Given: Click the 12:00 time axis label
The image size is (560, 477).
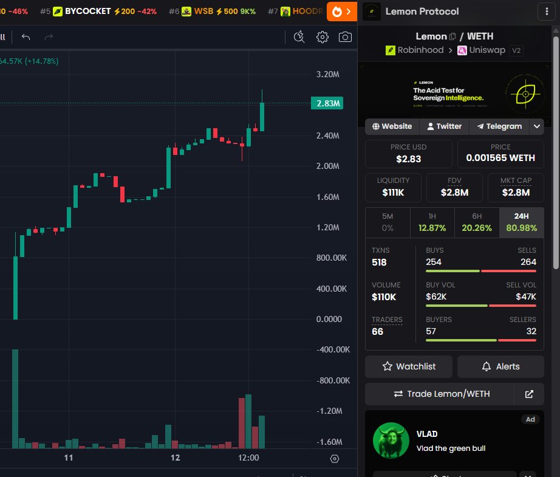Looking at the screenshot, I should point(248,458).
